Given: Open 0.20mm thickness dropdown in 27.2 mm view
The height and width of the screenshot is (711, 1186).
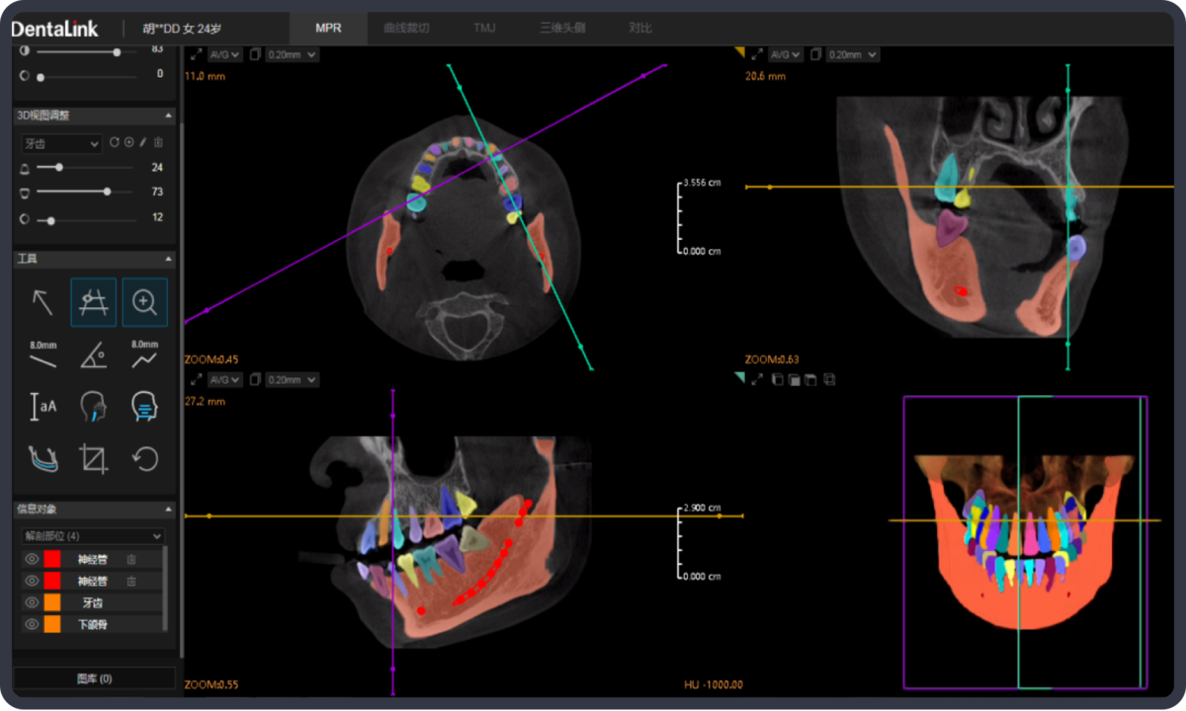Looking at the screenshot, I should pyautogui.click(x=292, y=379).
